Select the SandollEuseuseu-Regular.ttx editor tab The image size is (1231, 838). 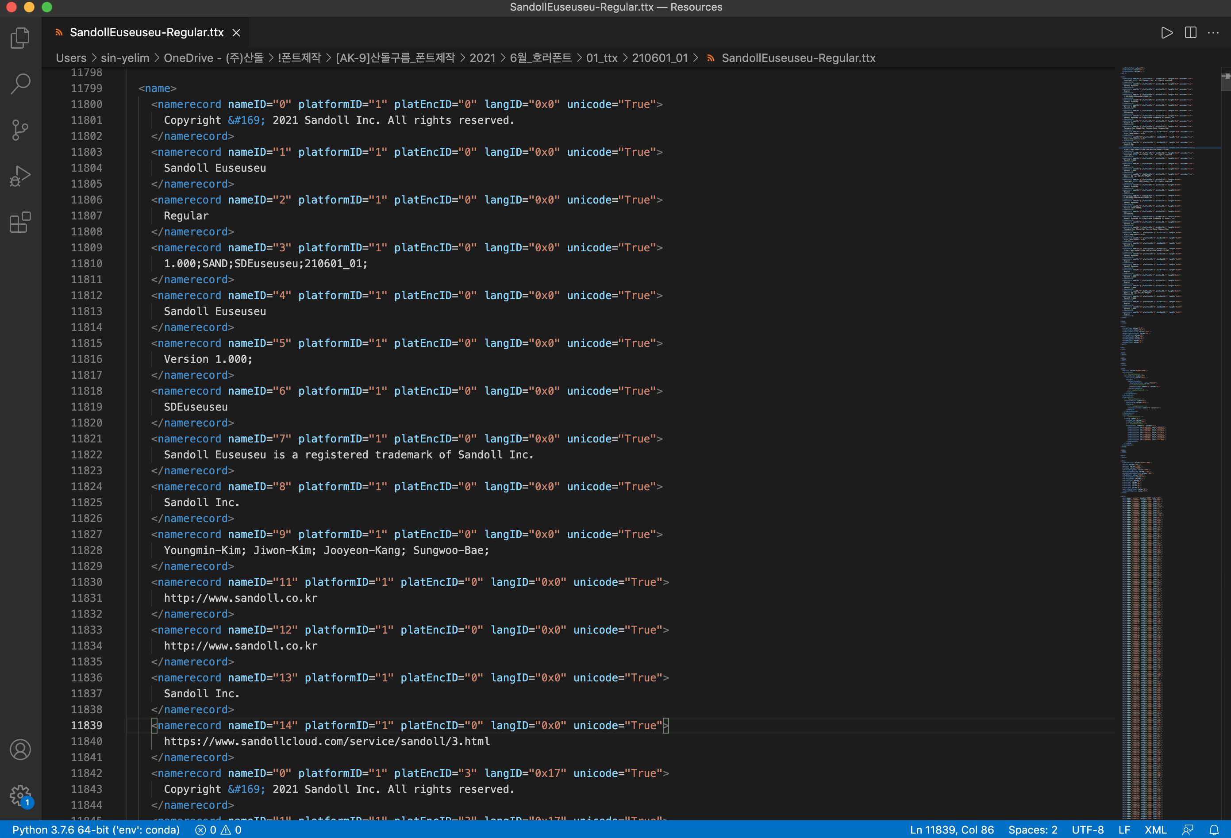(x=147, y=32)
